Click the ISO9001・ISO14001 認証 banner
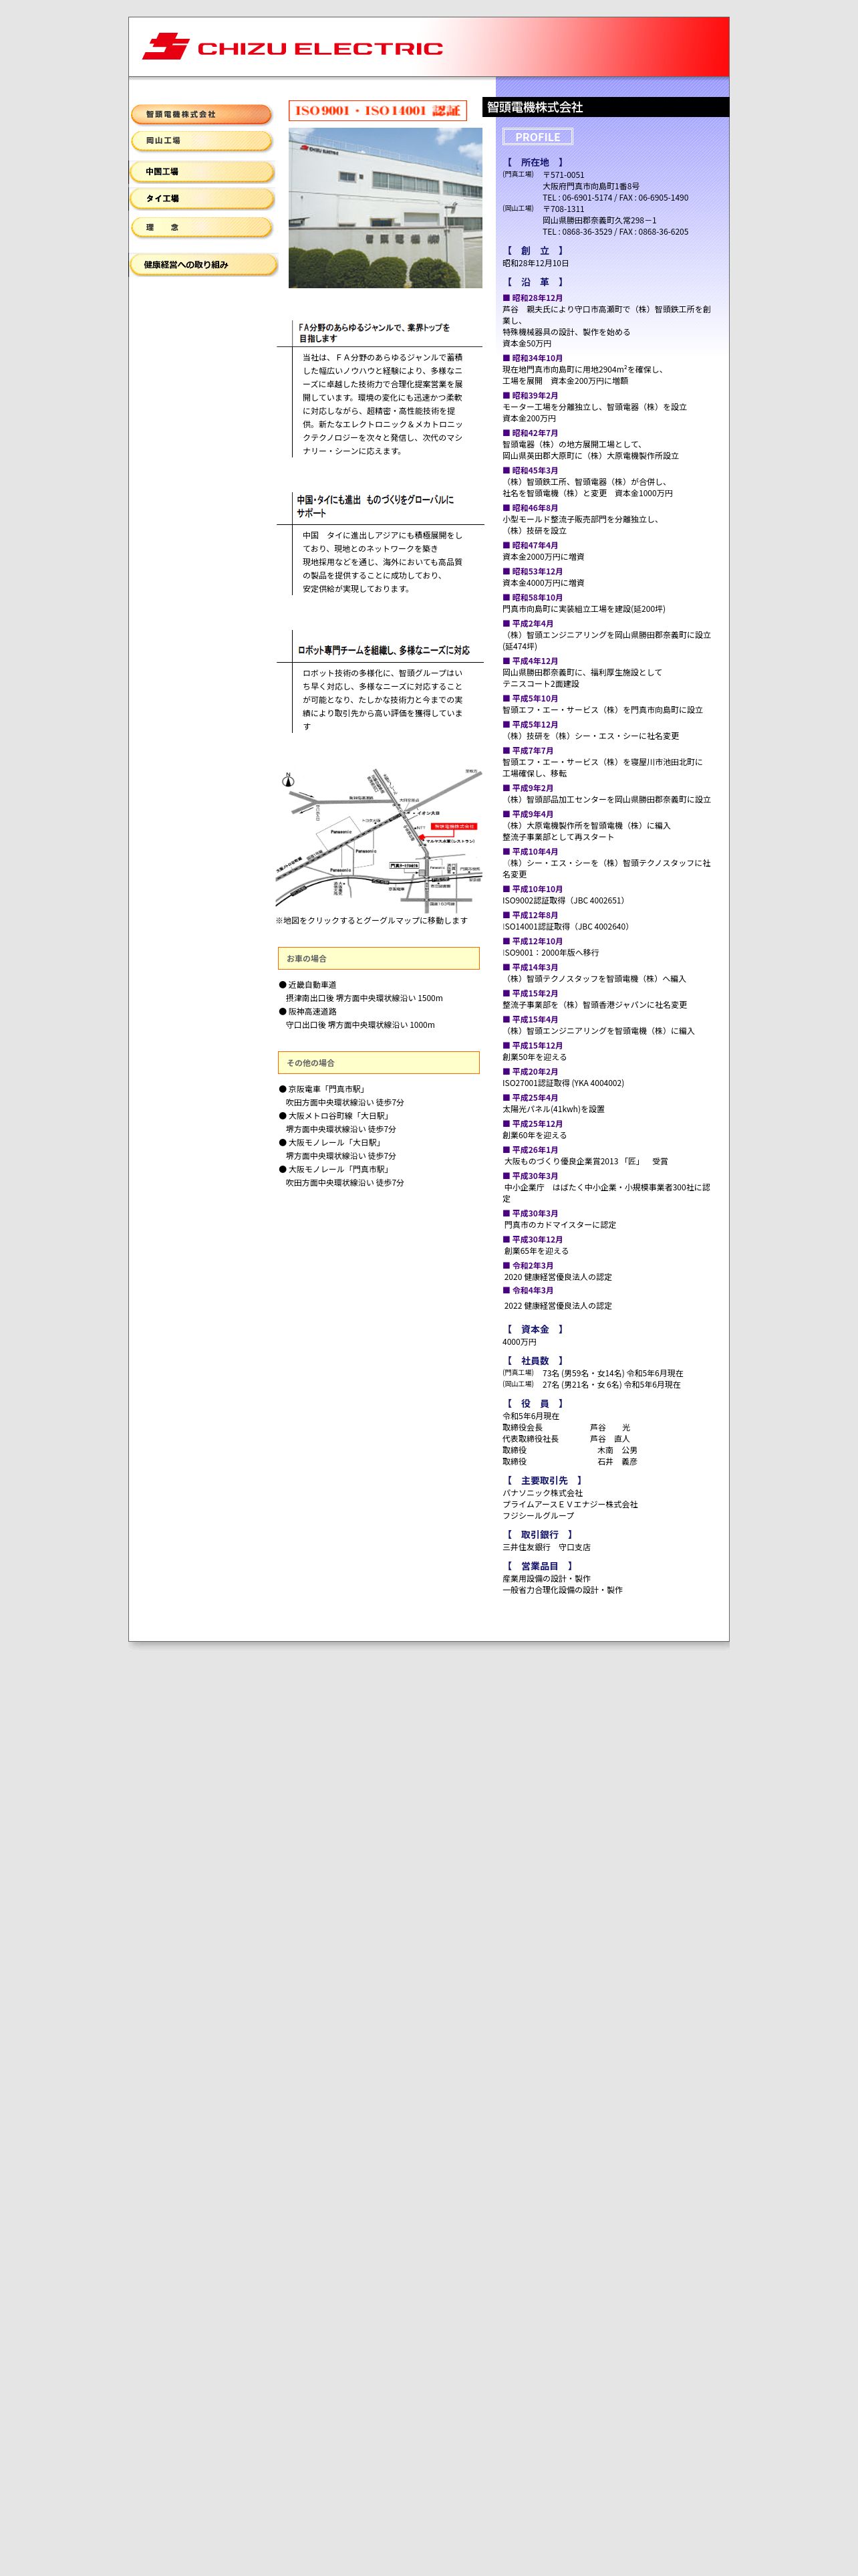The height and width of the screenshot is (2576, 858). [x=378, y=111]
